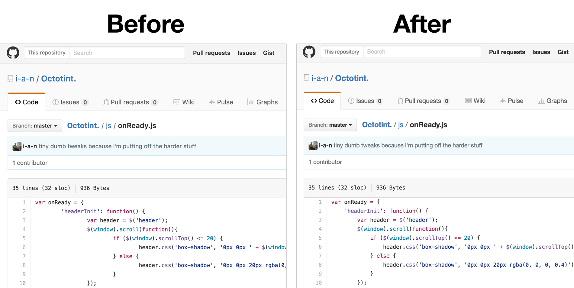Open Graphs tab label in Before panel
The image size is (574, 288).
[267, 102]
